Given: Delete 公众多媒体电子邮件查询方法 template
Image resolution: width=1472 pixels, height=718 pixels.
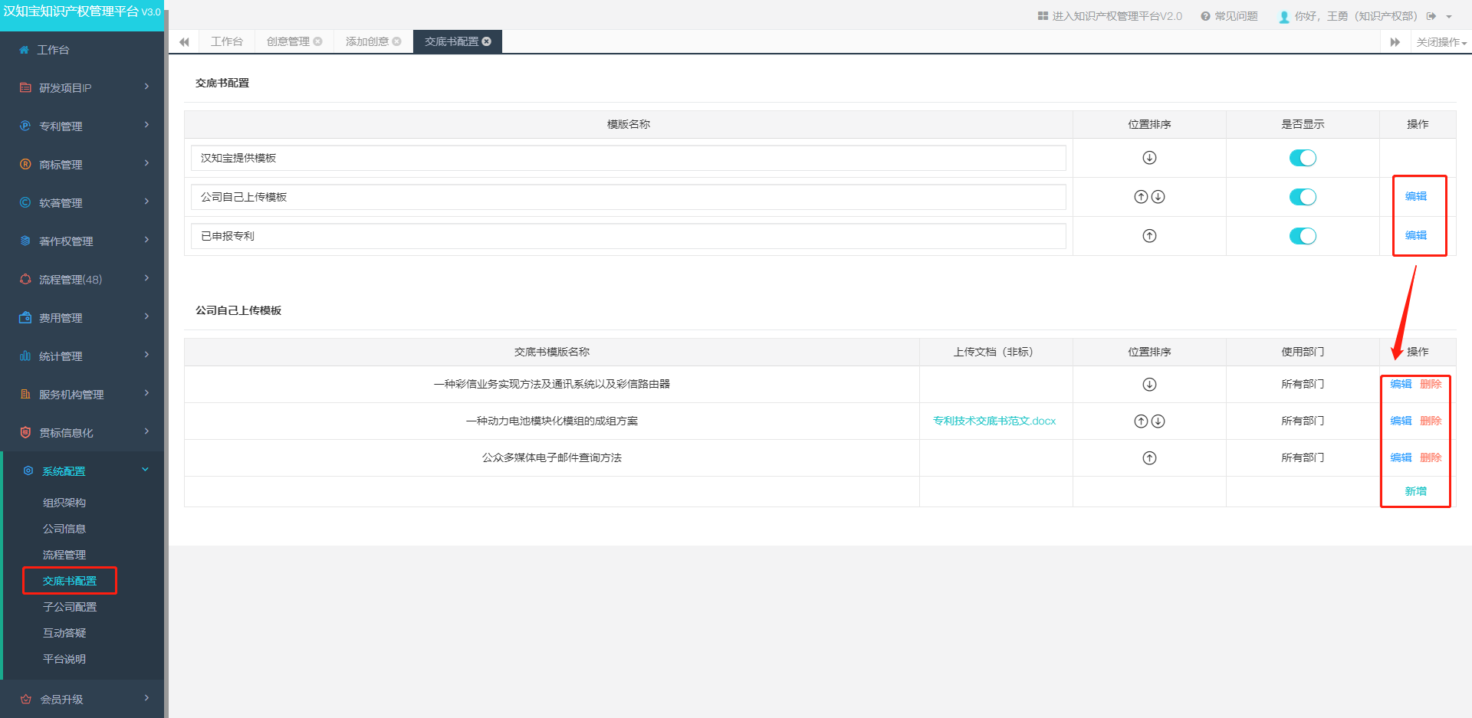Looking at the screenshot, I should (1431, 457).
